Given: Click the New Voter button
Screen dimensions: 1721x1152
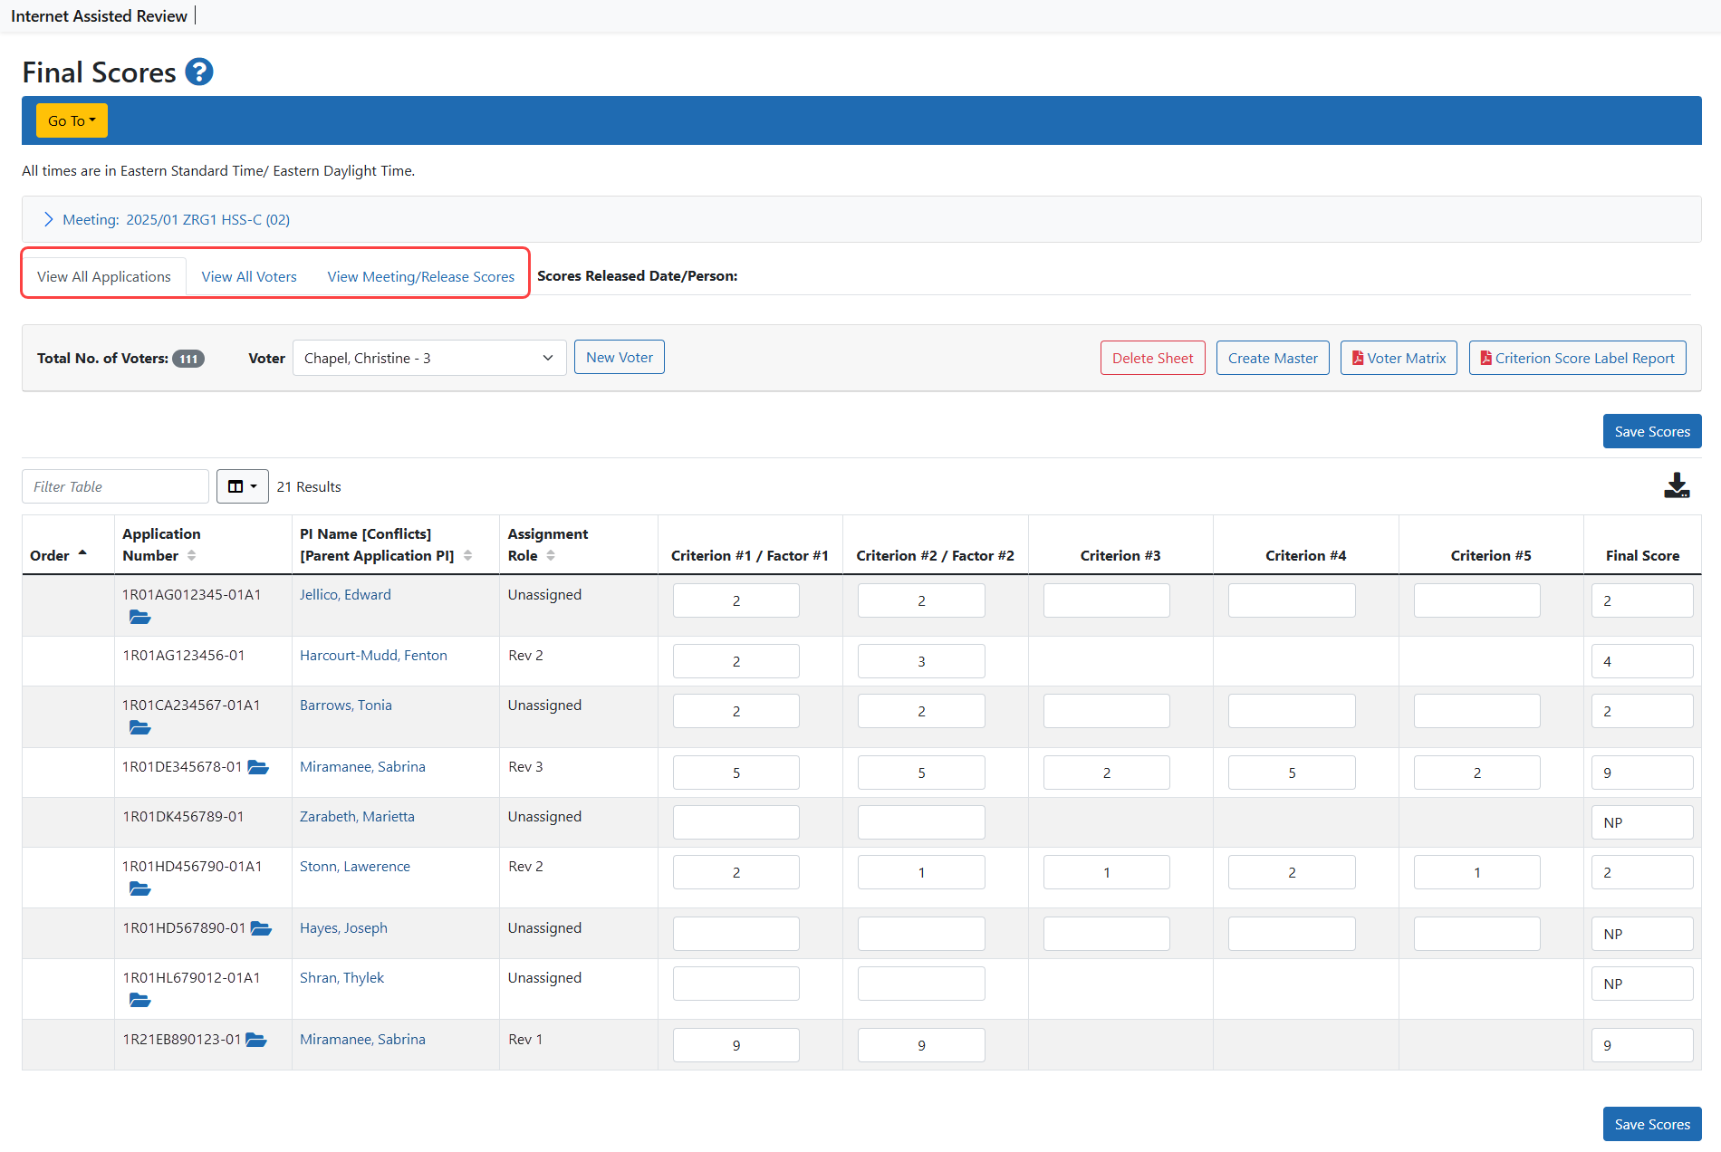Looking at the screenshot, I should tap(620, 357).
